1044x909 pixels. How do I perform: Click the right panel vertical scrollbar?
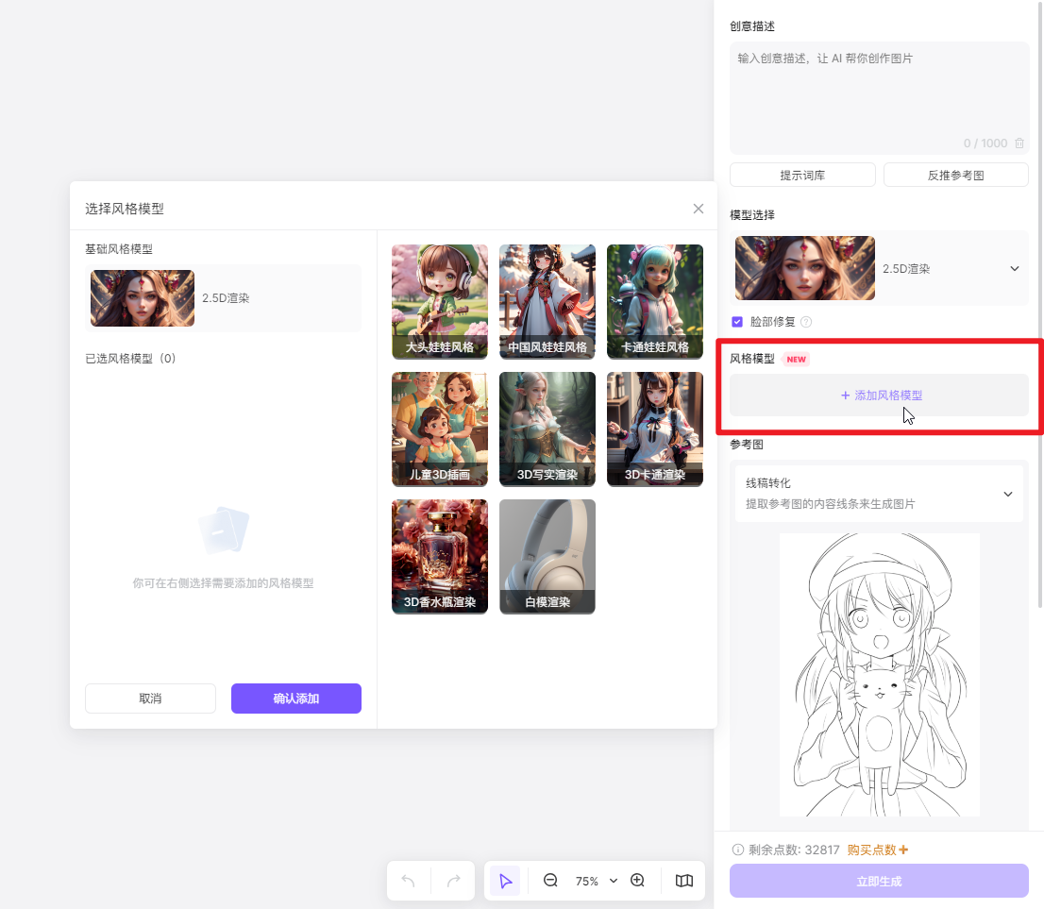click(1040, 303)
